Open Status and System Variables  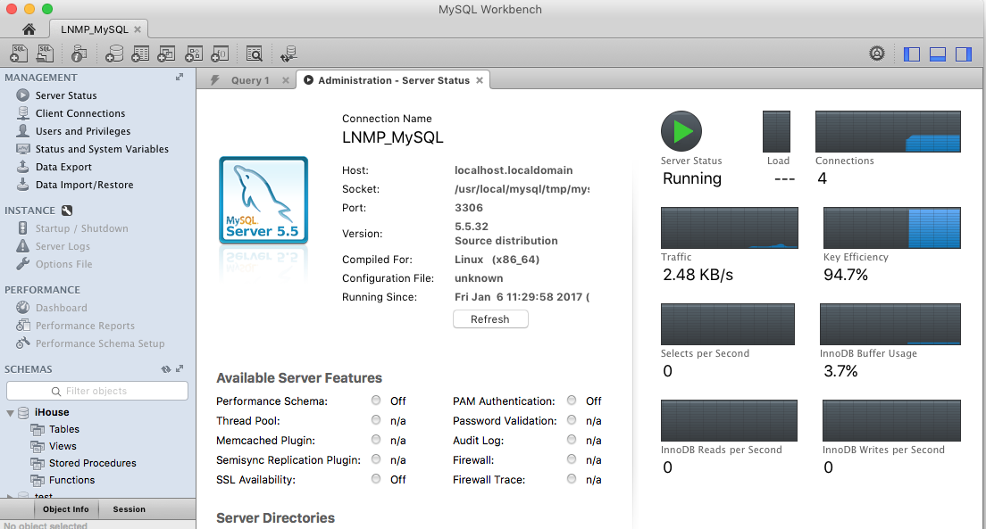click(102, 149)
